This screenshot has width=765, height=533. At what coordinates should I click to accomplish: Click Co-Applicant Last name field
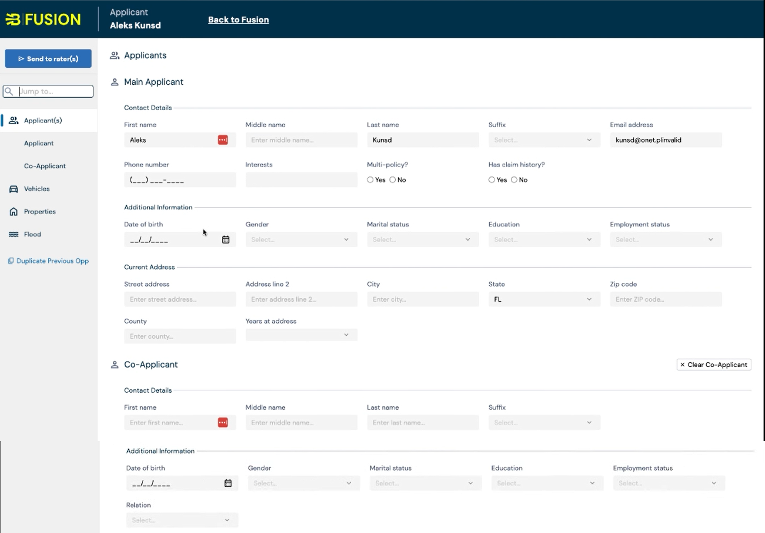[x=423, y=423]
